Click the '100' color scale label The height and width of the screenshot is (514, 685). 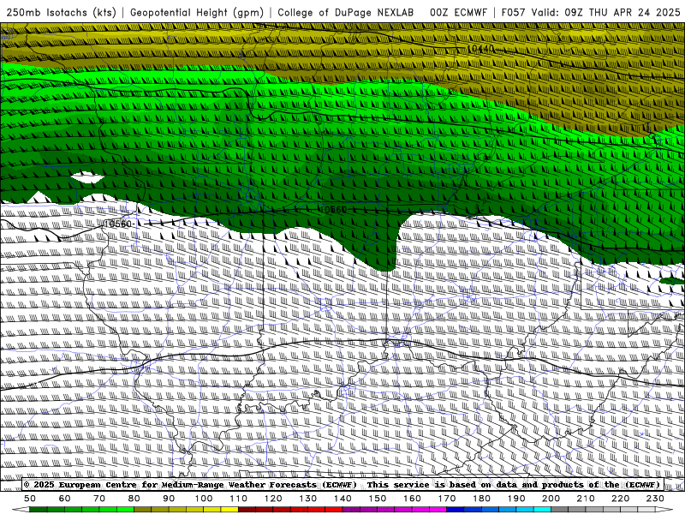tap(204, 499)
